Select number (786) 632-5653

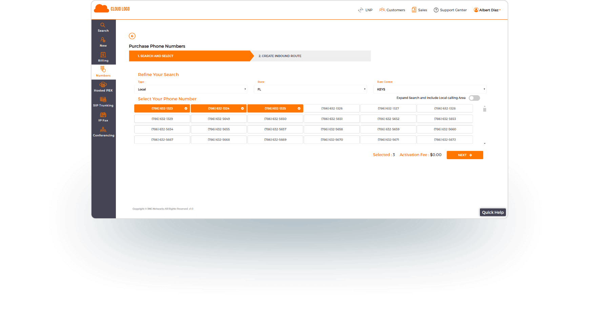445,119
